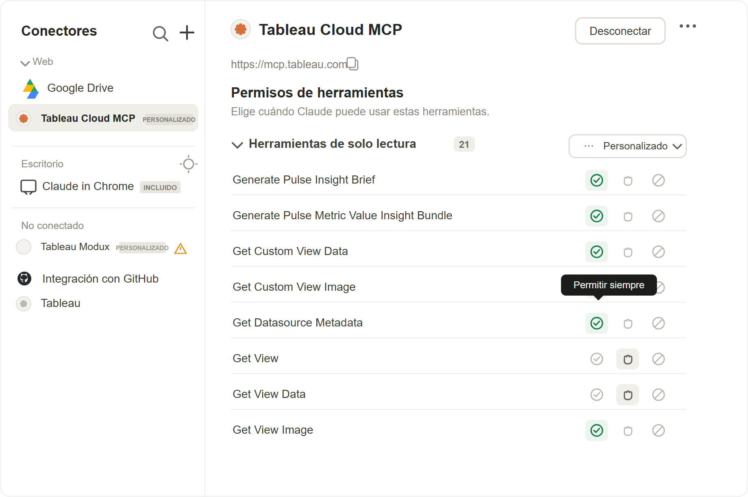Require approval for the Get View tool
The width and height of the screenshot is (748, 497).
(x=628, y=359)
